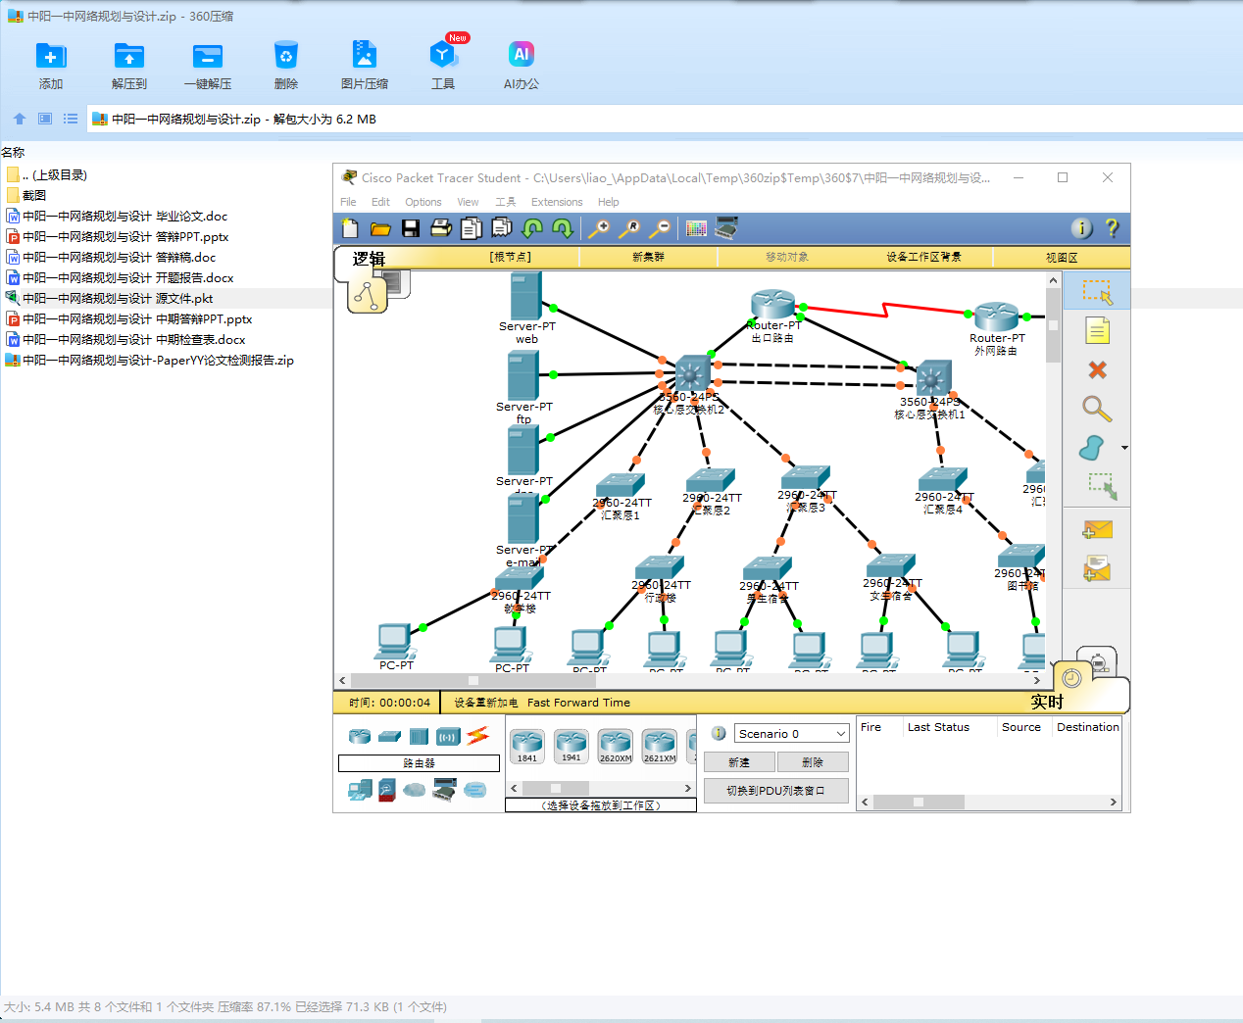Viewport: 1243px width, 1023px height.
Task: Zoom out with the minus magnifier icon
Action: tap(661, 228)
